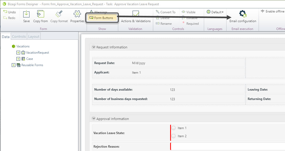Image resolution: width=285 pixels, height=151 pixels.
Task: Select the Case item in tree
Action: click(x=29, y=59)
